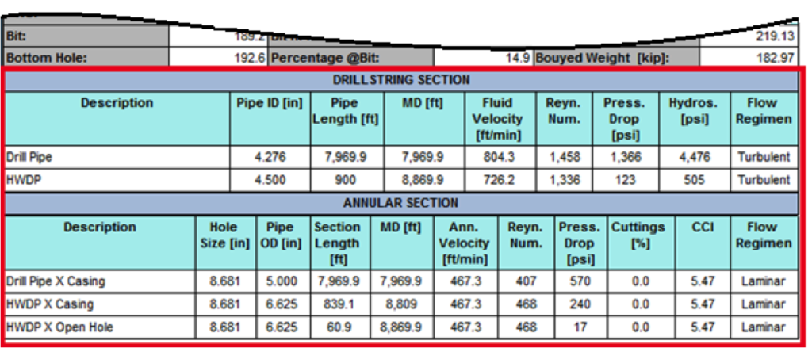Click the Drill Pipe X Casing row label

[56, 281]
